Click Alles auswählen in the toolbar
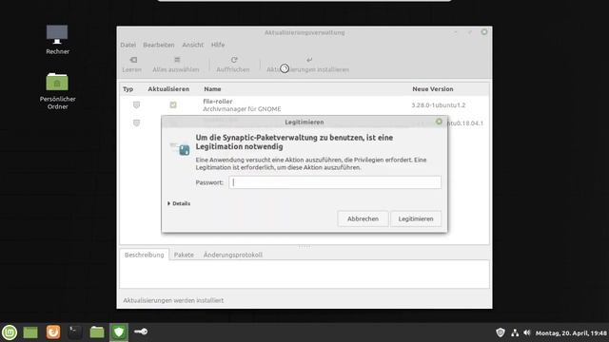 pyautogui.click(x=176, y=65)
